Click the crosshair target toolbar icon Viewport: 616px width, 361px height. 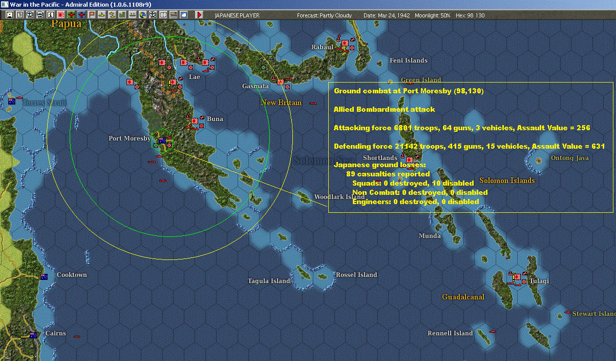click(x=153, y=15)
